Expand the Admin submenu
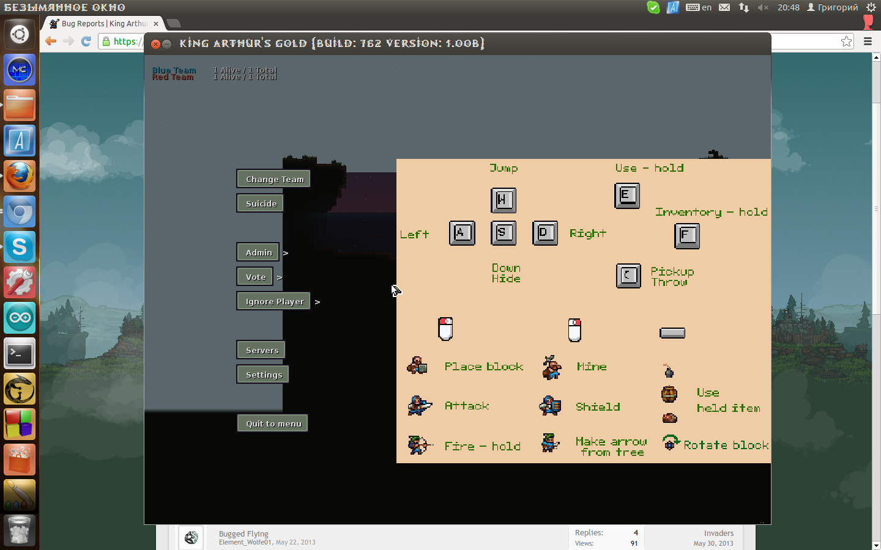This screenshot has height=550, width=881. click(258, 252)
